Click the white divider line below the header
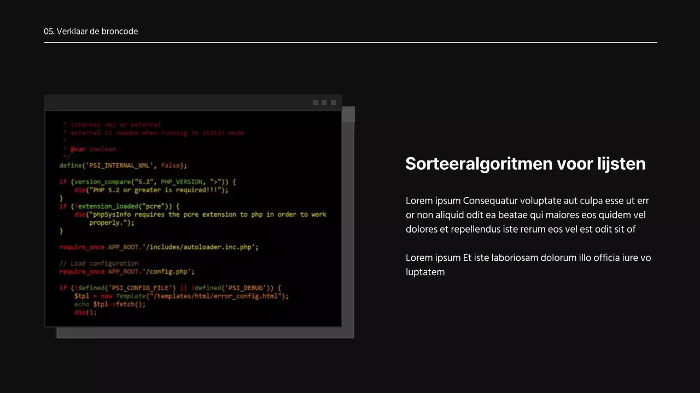This screenshot has width=700, height=393. click(x=350, y=42)
